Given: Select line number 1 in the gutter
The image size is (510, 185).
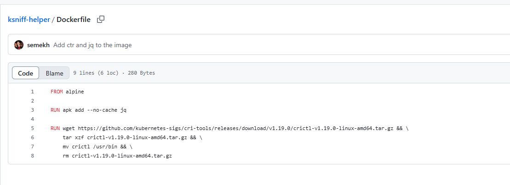Looking at the screenshot, I should [33, 92].
